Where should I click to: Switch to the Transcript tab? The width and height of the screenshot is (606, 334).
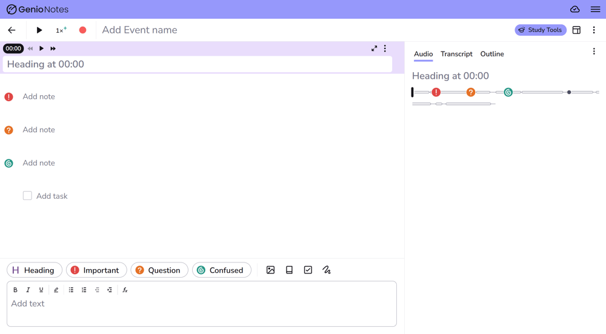pyautogui.click(x=456, y=54)
